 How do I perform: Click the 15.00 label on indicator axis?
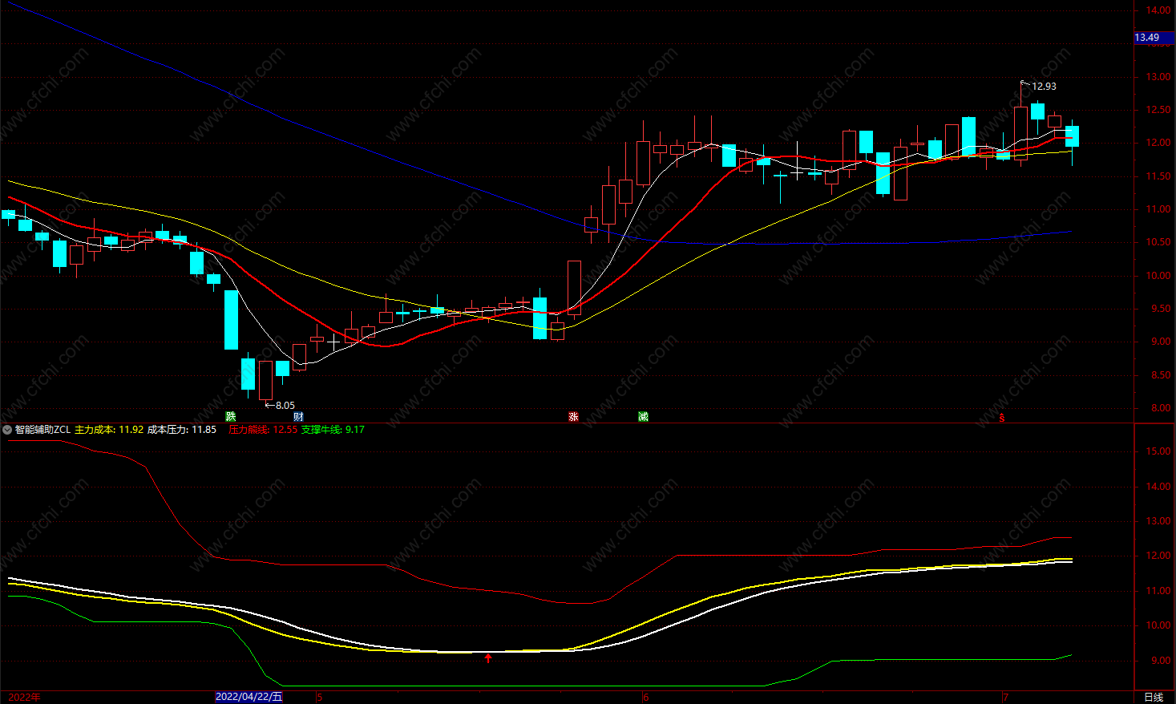(1158, 451)
